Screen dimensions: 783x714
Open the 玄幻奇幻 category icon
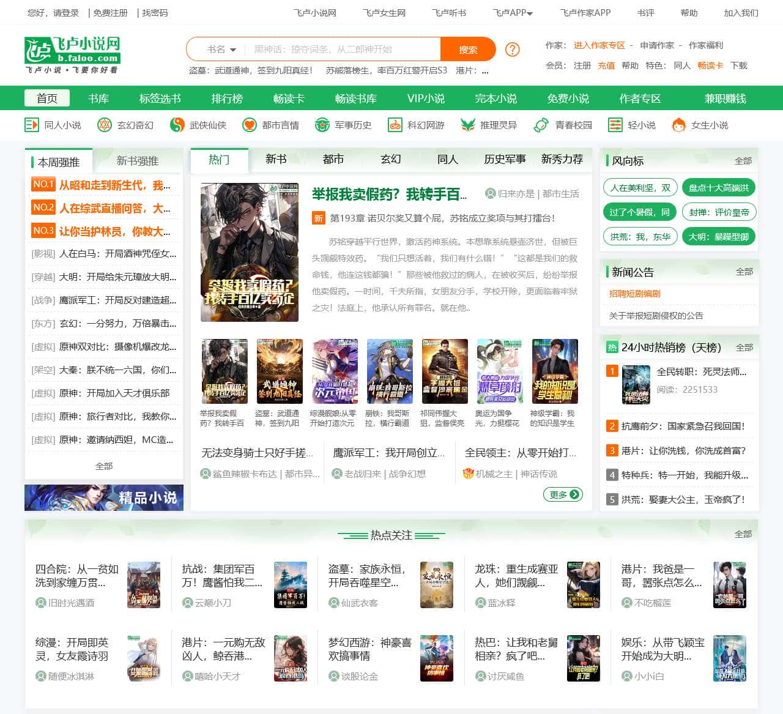click(105, 125)
